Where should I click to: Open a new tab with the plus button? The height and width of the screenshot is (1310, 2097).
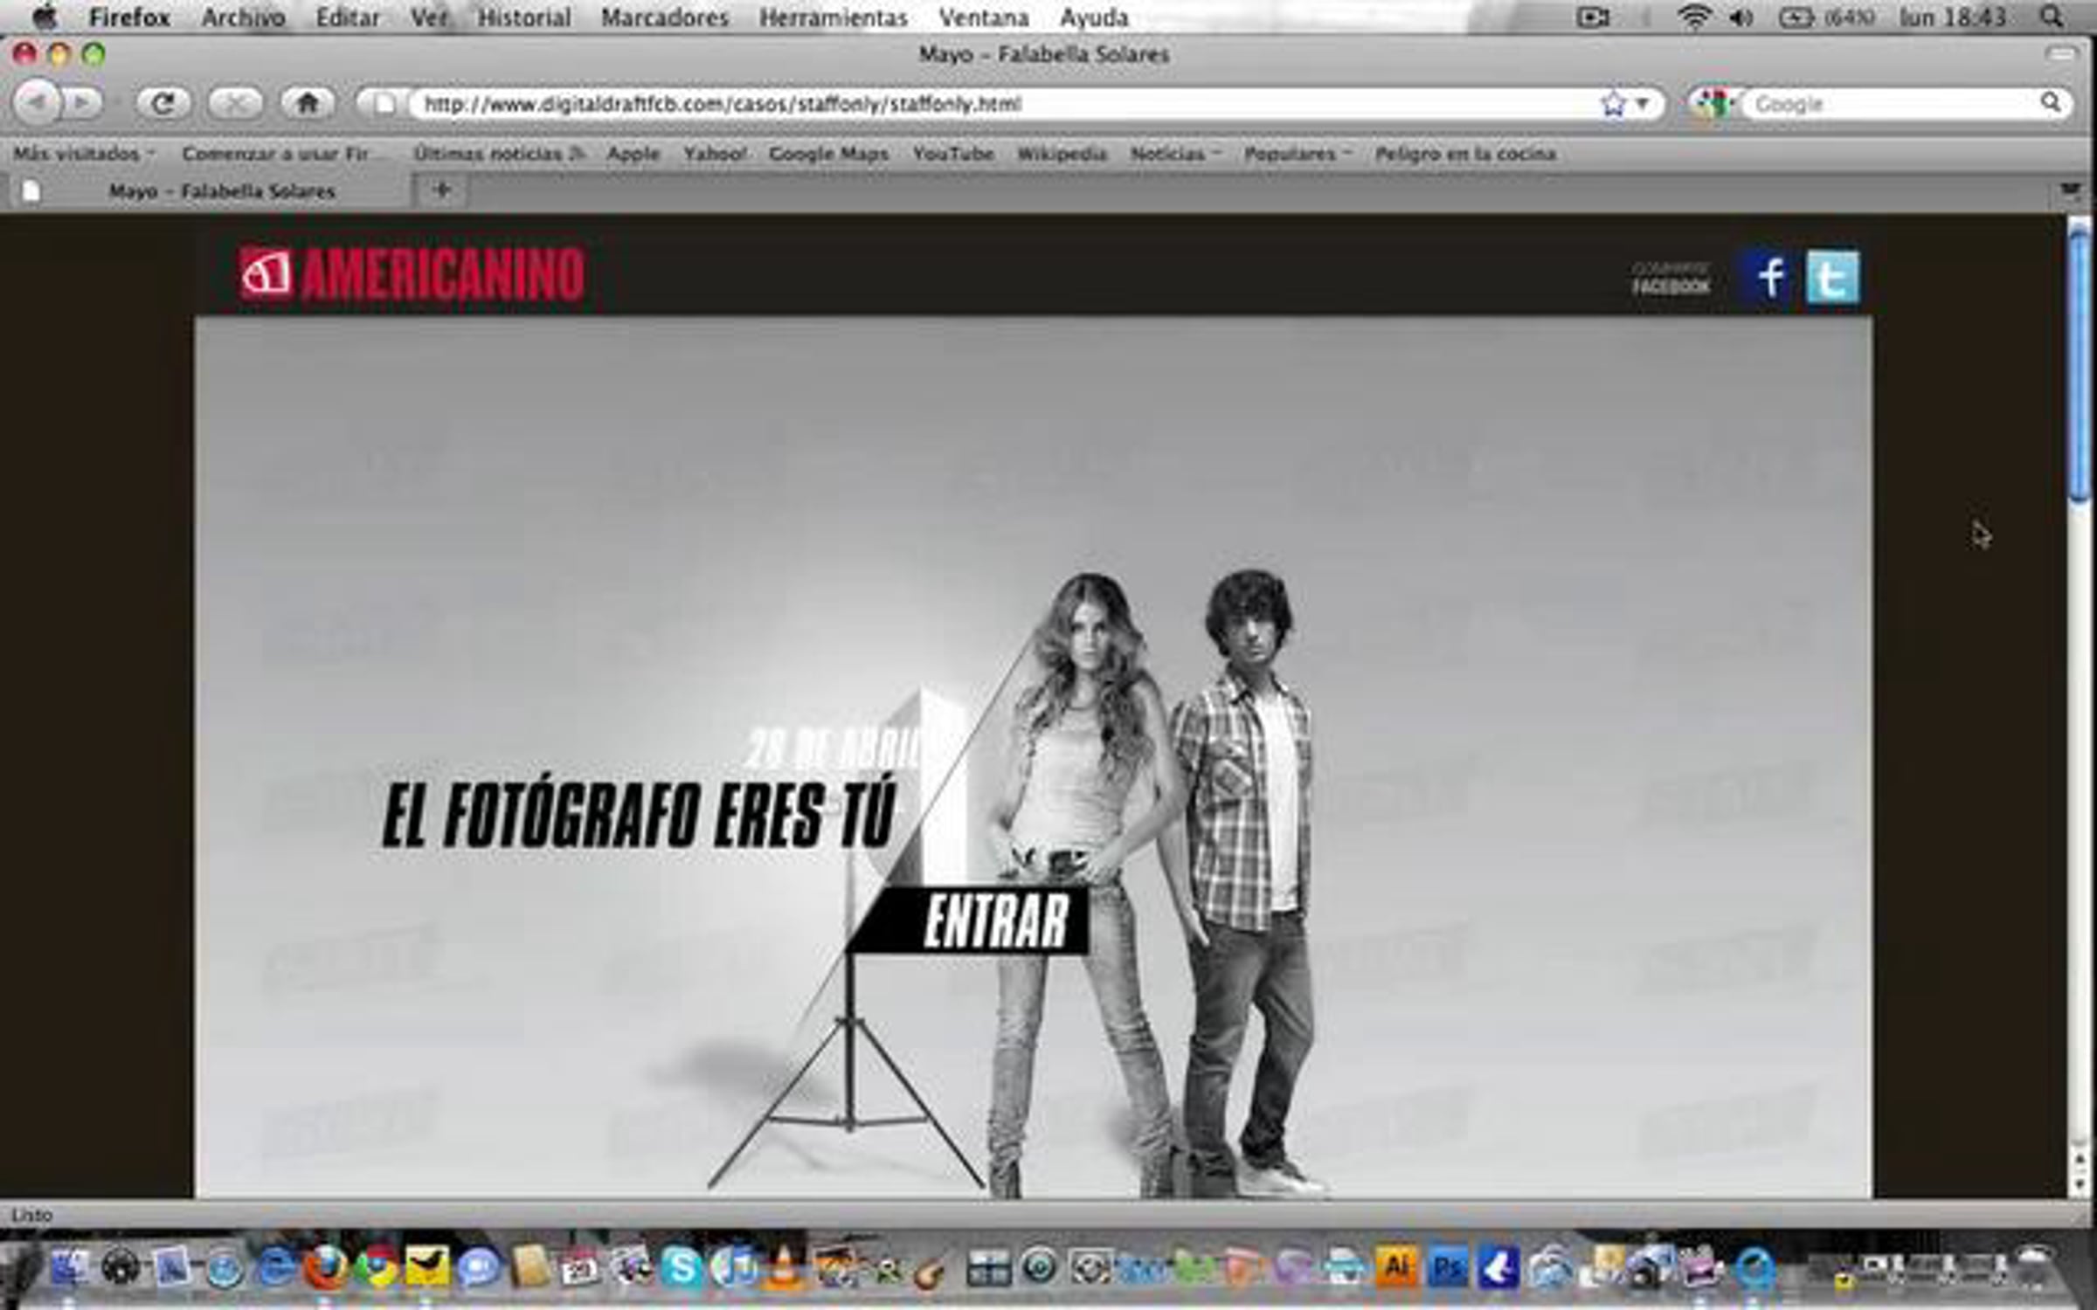tap(442, 190)
